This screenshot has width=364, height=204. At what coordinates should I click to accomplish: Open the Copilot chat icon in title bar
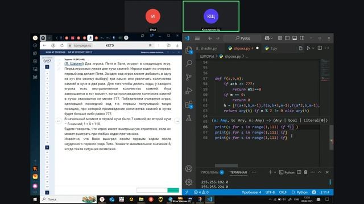tap(267, 38)
